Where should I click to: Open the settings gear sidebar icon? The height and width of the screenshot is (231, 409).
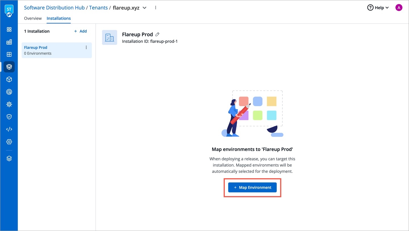[9, 142]
